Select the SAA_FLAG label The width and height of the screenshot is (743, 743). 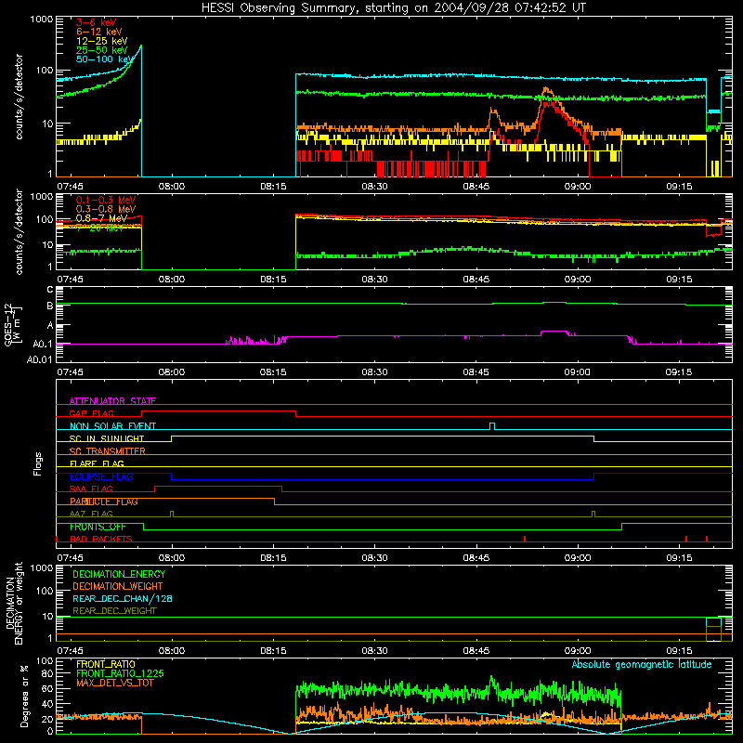pos(91,489)
